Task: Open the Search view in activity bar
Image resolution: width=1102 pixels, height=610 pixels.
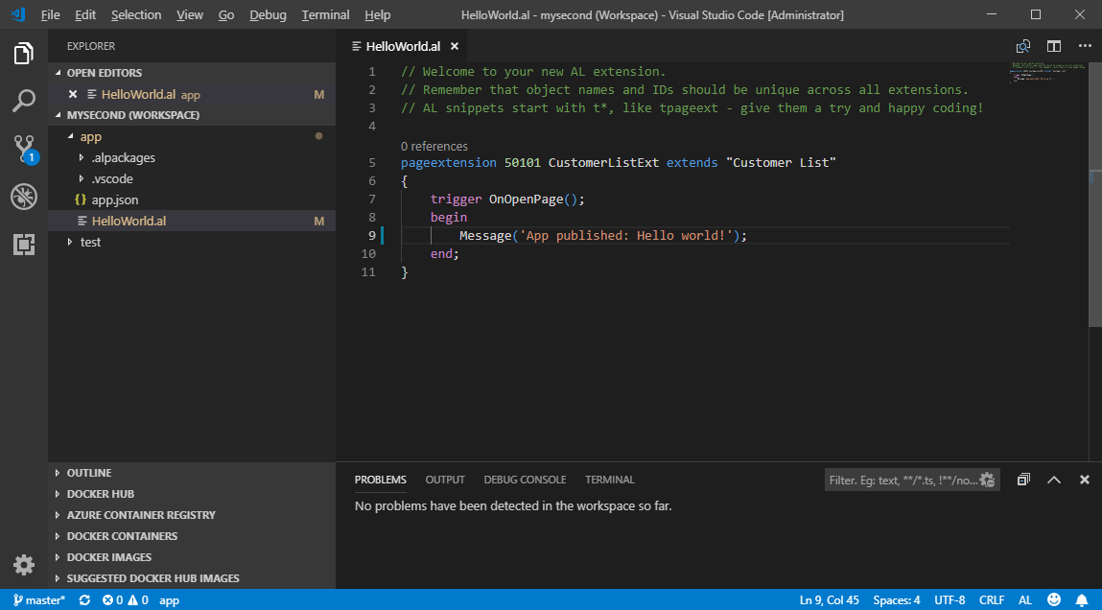Action: [x=24, y=100]
